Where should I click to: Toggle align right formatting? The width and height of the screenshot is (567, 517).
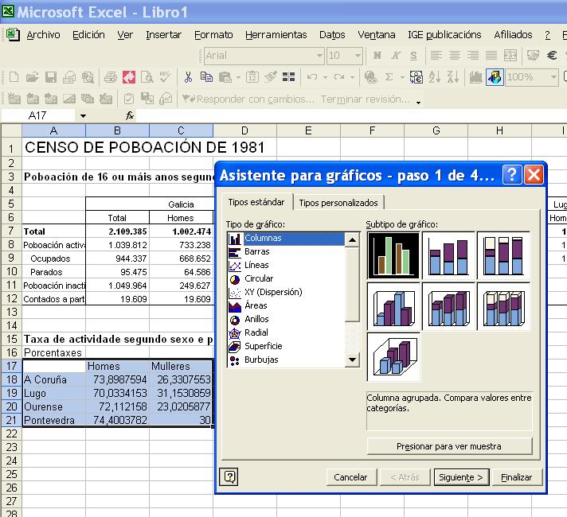(473, 55)
